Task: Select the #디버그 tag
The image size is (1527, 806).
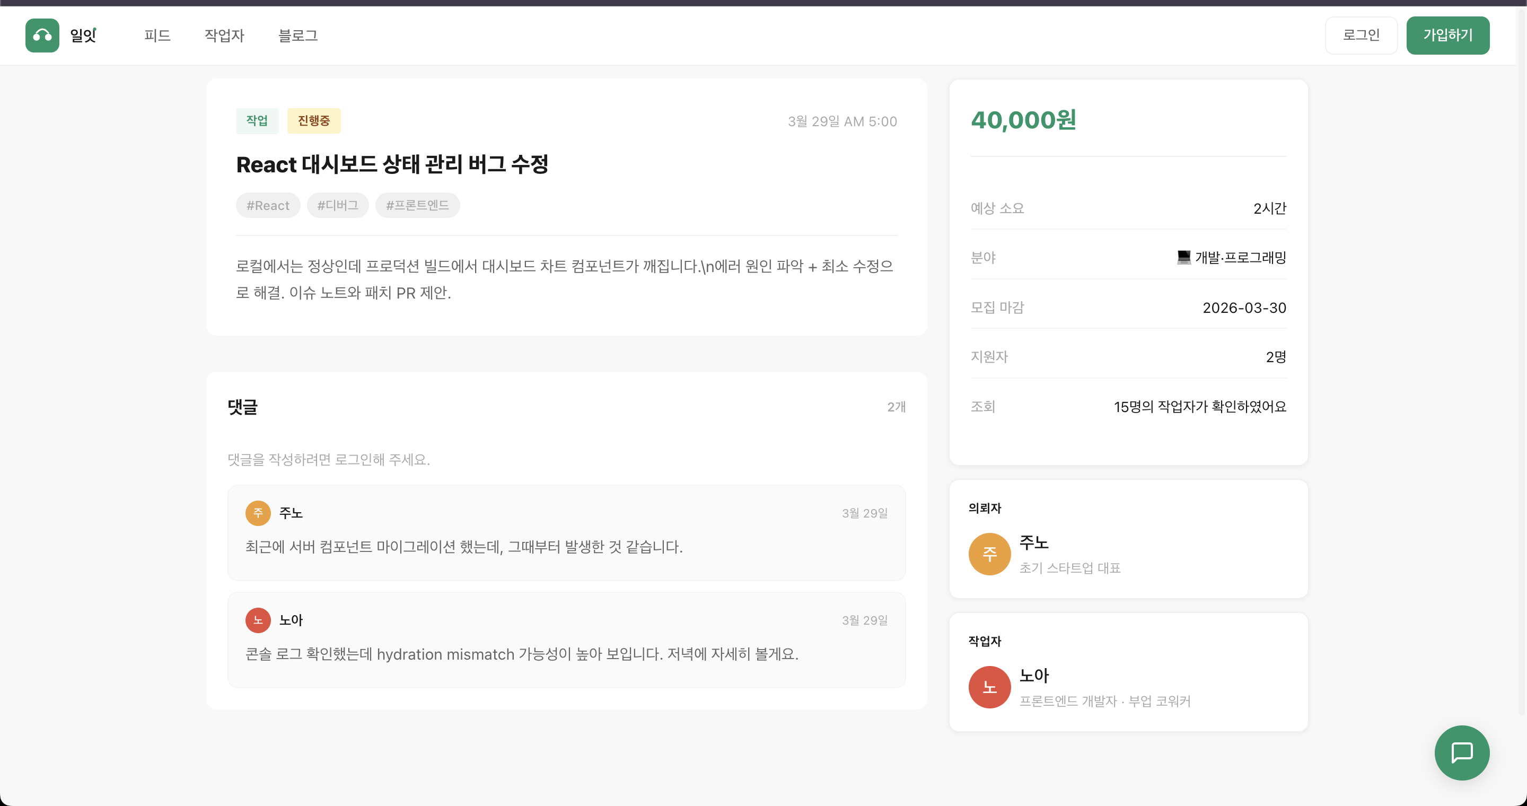Action: pyautogui.click(x=338, y=205)
